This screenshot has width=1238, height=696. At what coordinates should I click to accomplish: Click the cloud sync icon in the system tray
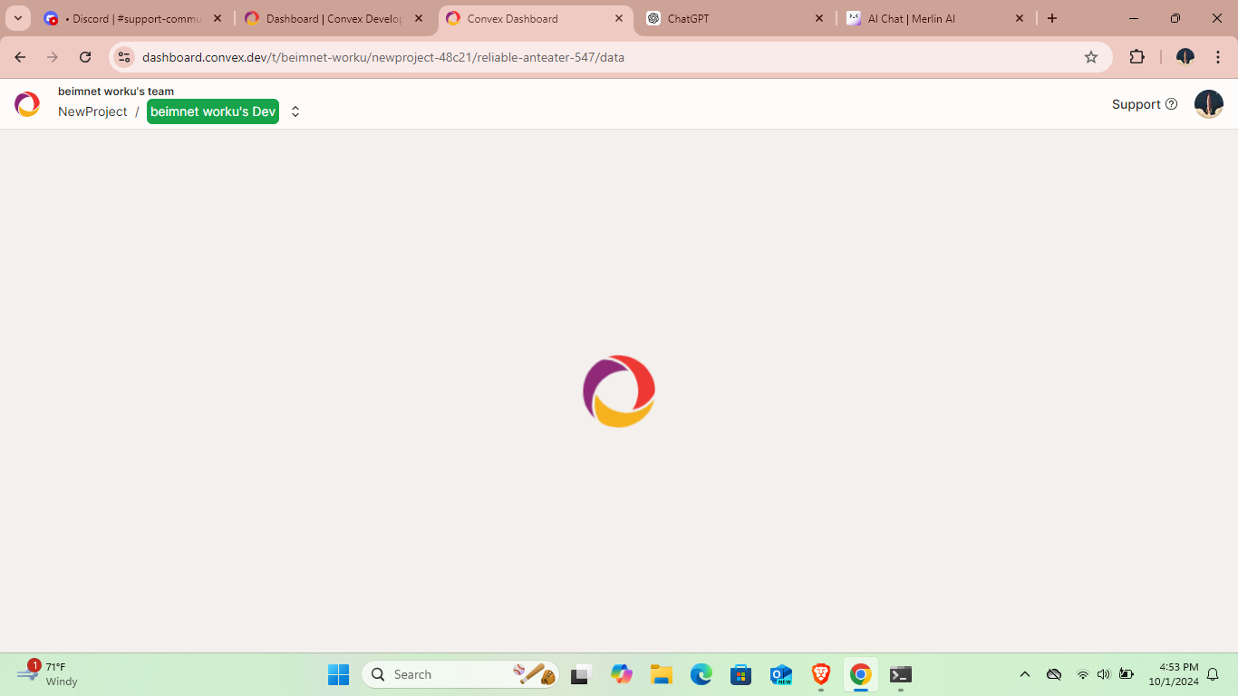tap(1054, 674)
